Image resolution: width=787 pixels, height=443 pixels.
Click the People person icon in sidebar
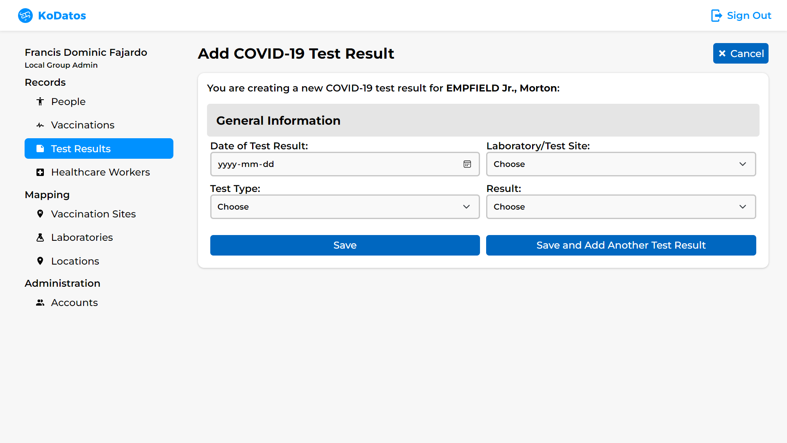click(40, 102)
